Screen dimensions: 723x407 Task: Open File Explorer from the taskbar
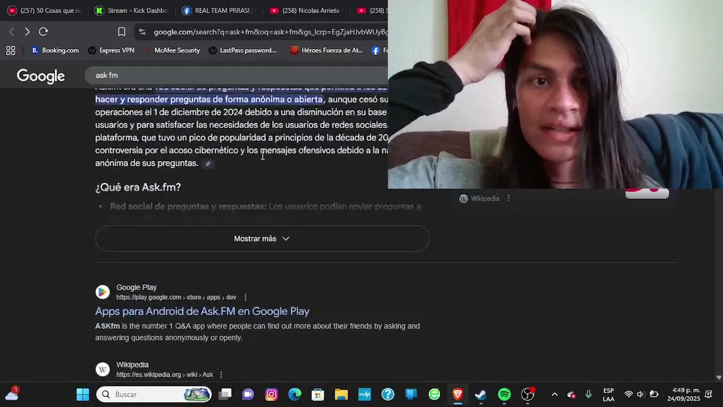coord(341,394)
